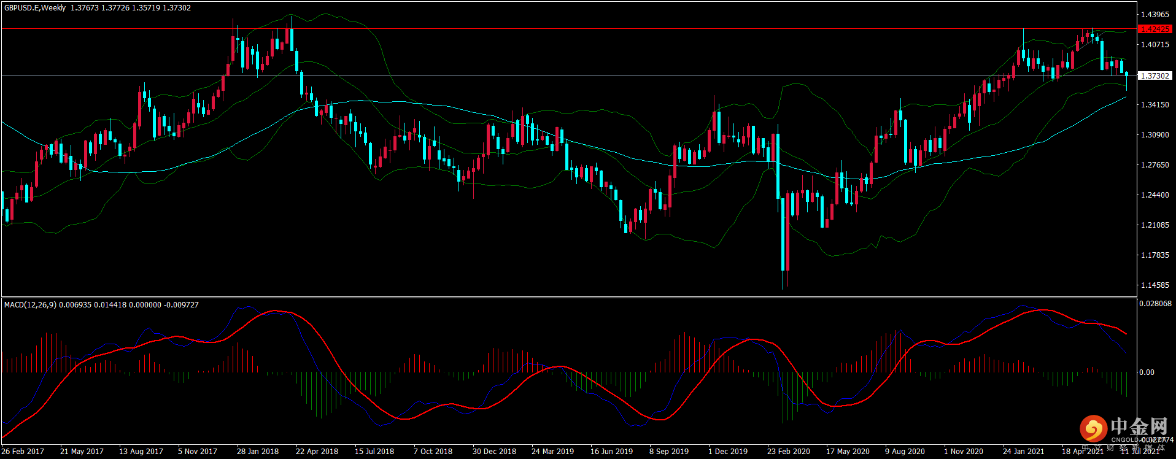Select the 1.27650 price axis label

click(x=1155, y=164)
